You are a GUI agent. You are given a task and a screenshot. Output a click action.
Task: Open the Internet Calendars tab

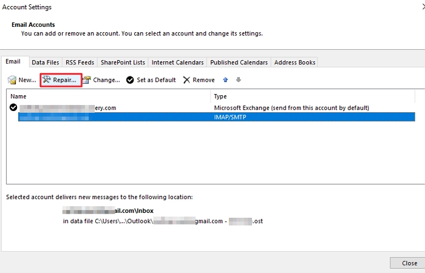tap(177, 62)
